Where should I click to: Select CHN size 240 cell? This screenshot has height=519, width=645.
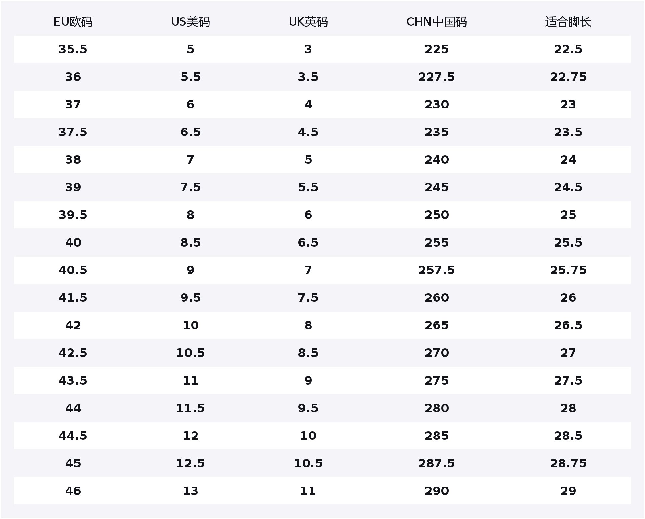(x=436, y=160)
